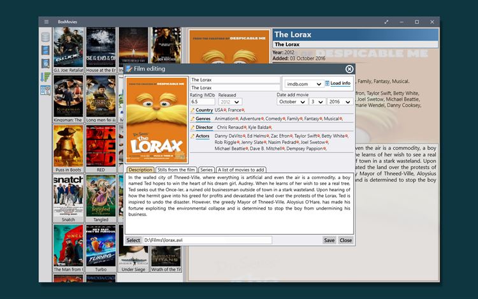Open the hamburger menu in BoxMovies title bar
The height and width of the screenshot is (299, 478).
coord(47,22)
